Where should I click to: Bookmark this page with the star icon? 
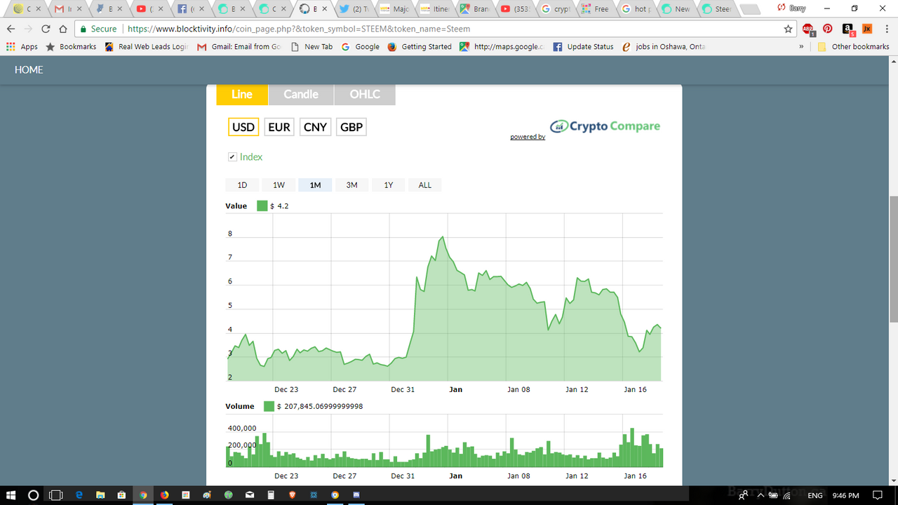[x=789, y=29]
